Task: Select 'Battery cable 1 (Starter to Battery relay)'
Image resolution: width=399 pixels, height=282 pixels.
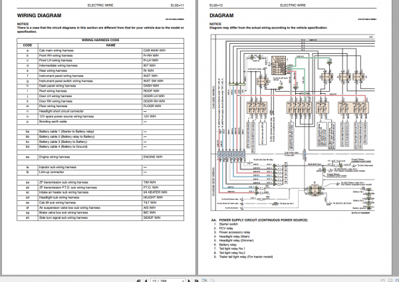Action: point(100,132)
